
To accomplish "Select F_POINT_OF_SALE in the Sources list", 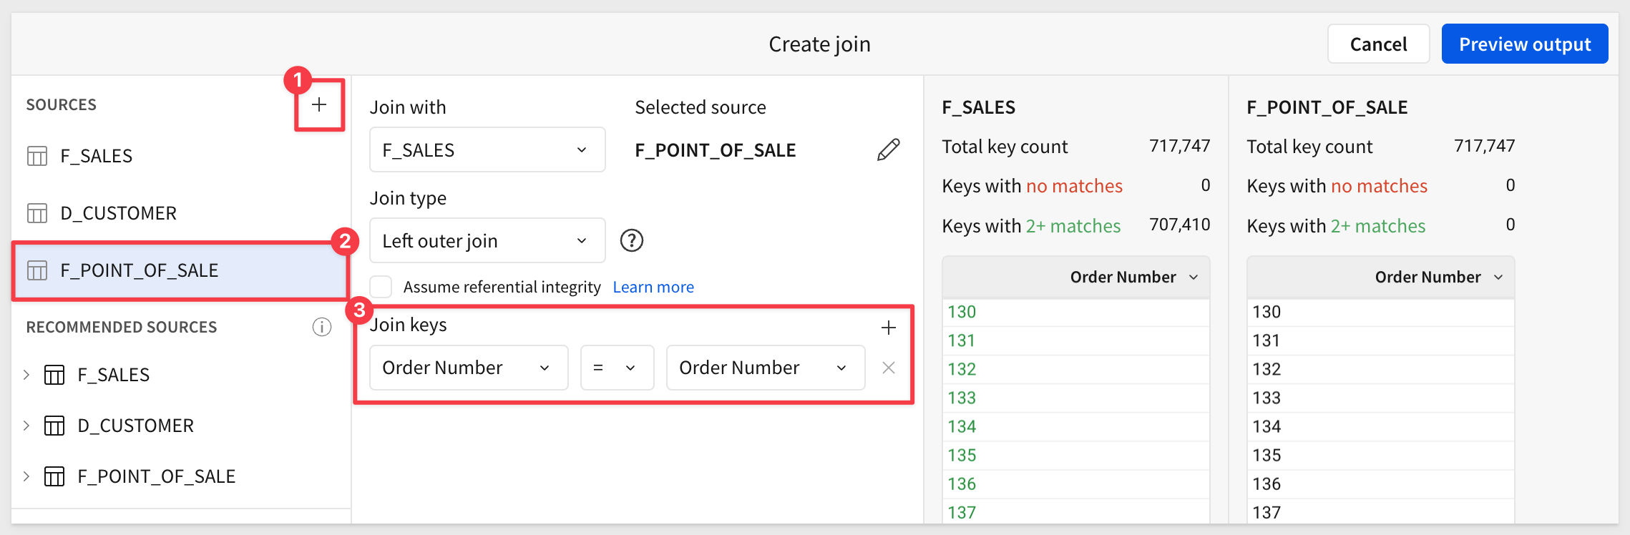I will pyautogui.click(x=139, y=270).
